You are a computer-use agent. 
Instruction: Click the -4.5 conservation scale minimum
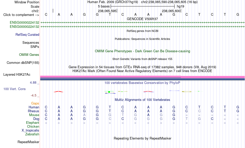(34, 95)
